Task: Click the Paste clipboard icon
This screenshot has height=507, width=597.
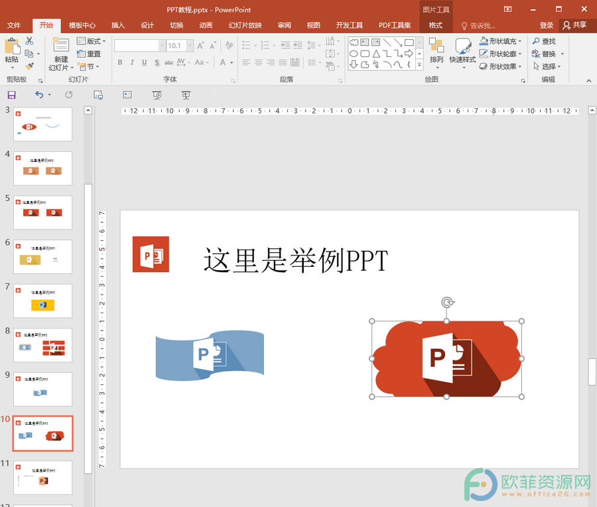Action: tap(12, 47)
